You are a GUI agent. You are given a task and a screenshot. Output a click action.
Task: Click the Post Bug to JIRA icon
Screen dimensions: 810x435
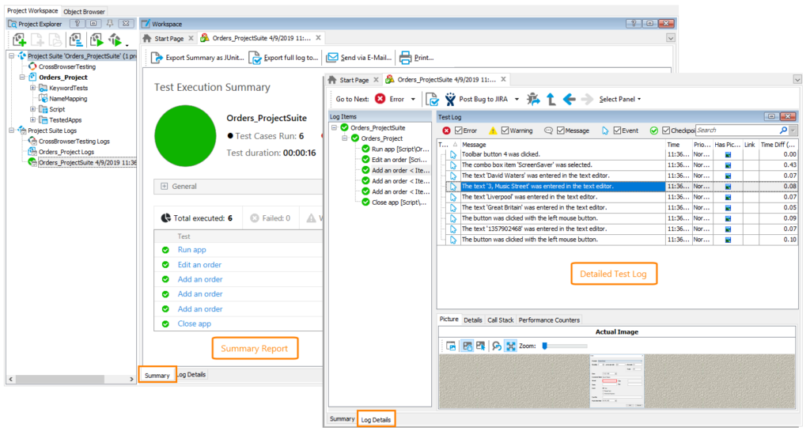click(450, 99)
